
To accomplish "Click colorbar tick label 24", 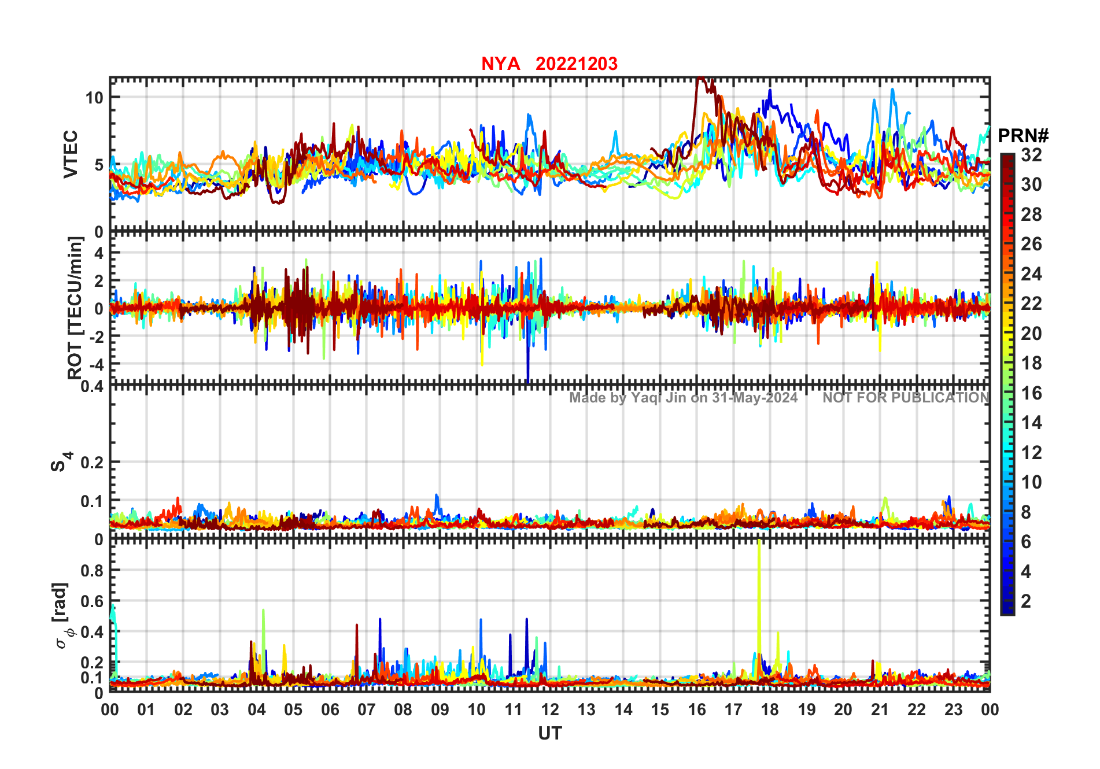I will [x=1031, y=274].
